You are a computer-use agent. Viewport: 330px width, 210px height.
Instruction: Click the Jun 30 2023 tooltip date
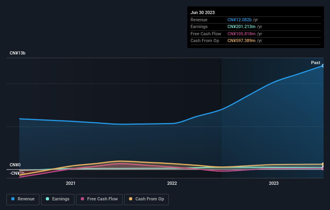tap(203, 12)
